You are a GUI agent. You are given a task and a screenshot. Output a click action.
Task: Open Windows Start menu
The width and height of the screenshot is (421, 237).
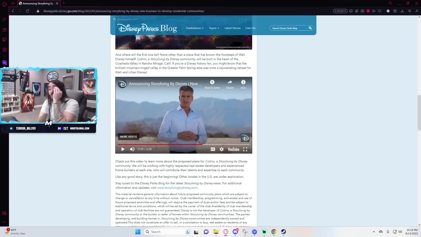point(138,232)
